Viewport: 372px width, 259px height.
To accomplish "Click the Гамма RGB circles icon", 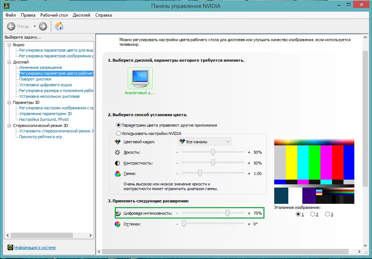I will [x=117, y=174].
